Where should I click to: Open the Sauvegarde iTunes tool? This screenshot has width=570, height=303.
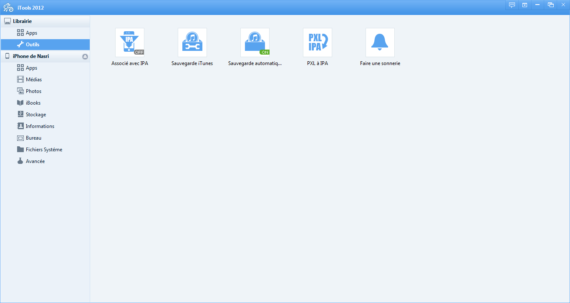pos(192,43)
